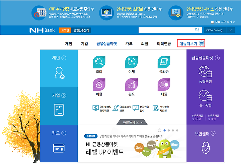Open the 예금 deposit money bag icon
Image resolution: width=241 pixels, height=168 pixels.
(99, 85)
